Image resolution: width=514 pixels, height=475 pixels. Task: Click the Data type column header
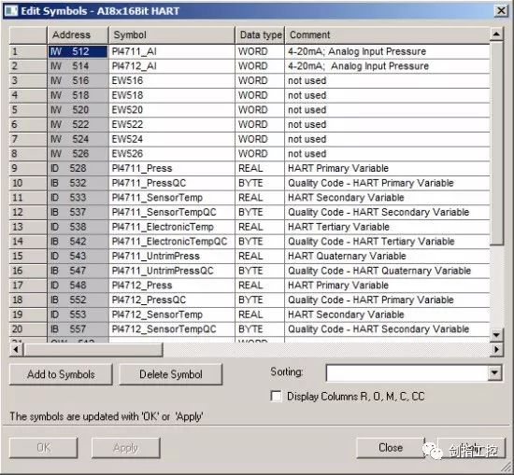tap(260, 35)
